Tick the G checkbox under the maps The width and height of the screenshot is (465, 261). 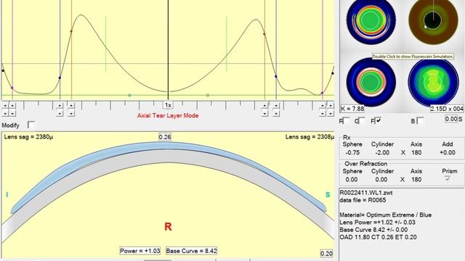tap(362, 121)
